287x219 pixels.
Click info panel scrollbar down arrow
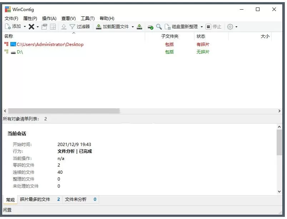(279, 191)
